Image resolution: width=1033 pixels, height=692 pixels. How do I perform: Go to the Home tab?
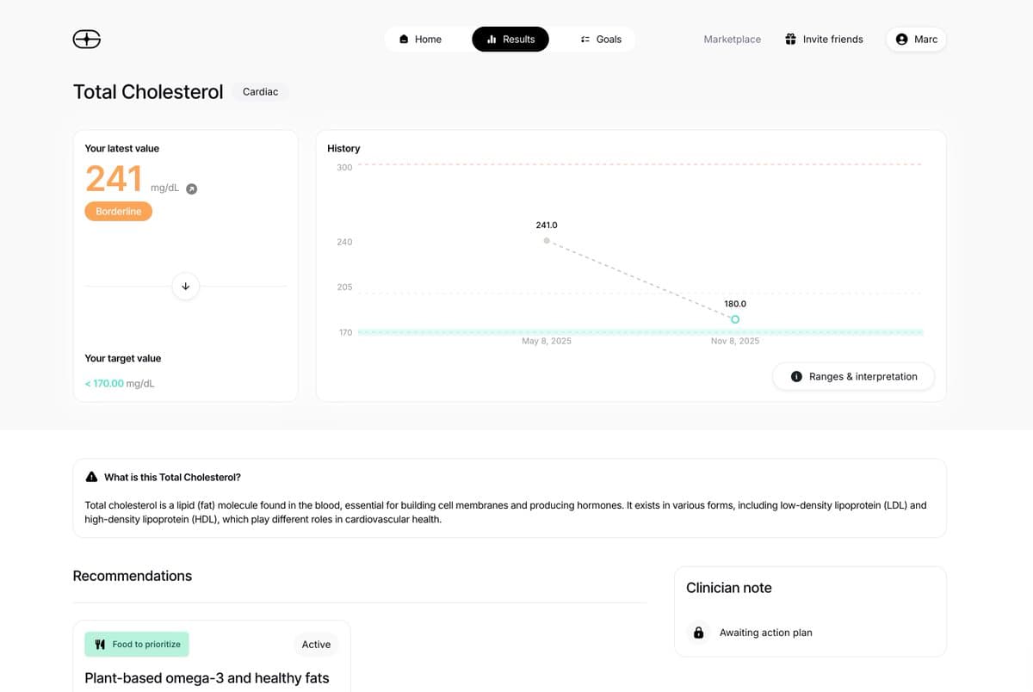coord(421,40)
